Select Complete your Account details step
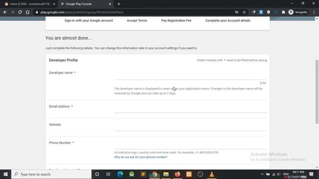This screenshot has width=319, height=179. pyautogui.click(x=228, y=20)
